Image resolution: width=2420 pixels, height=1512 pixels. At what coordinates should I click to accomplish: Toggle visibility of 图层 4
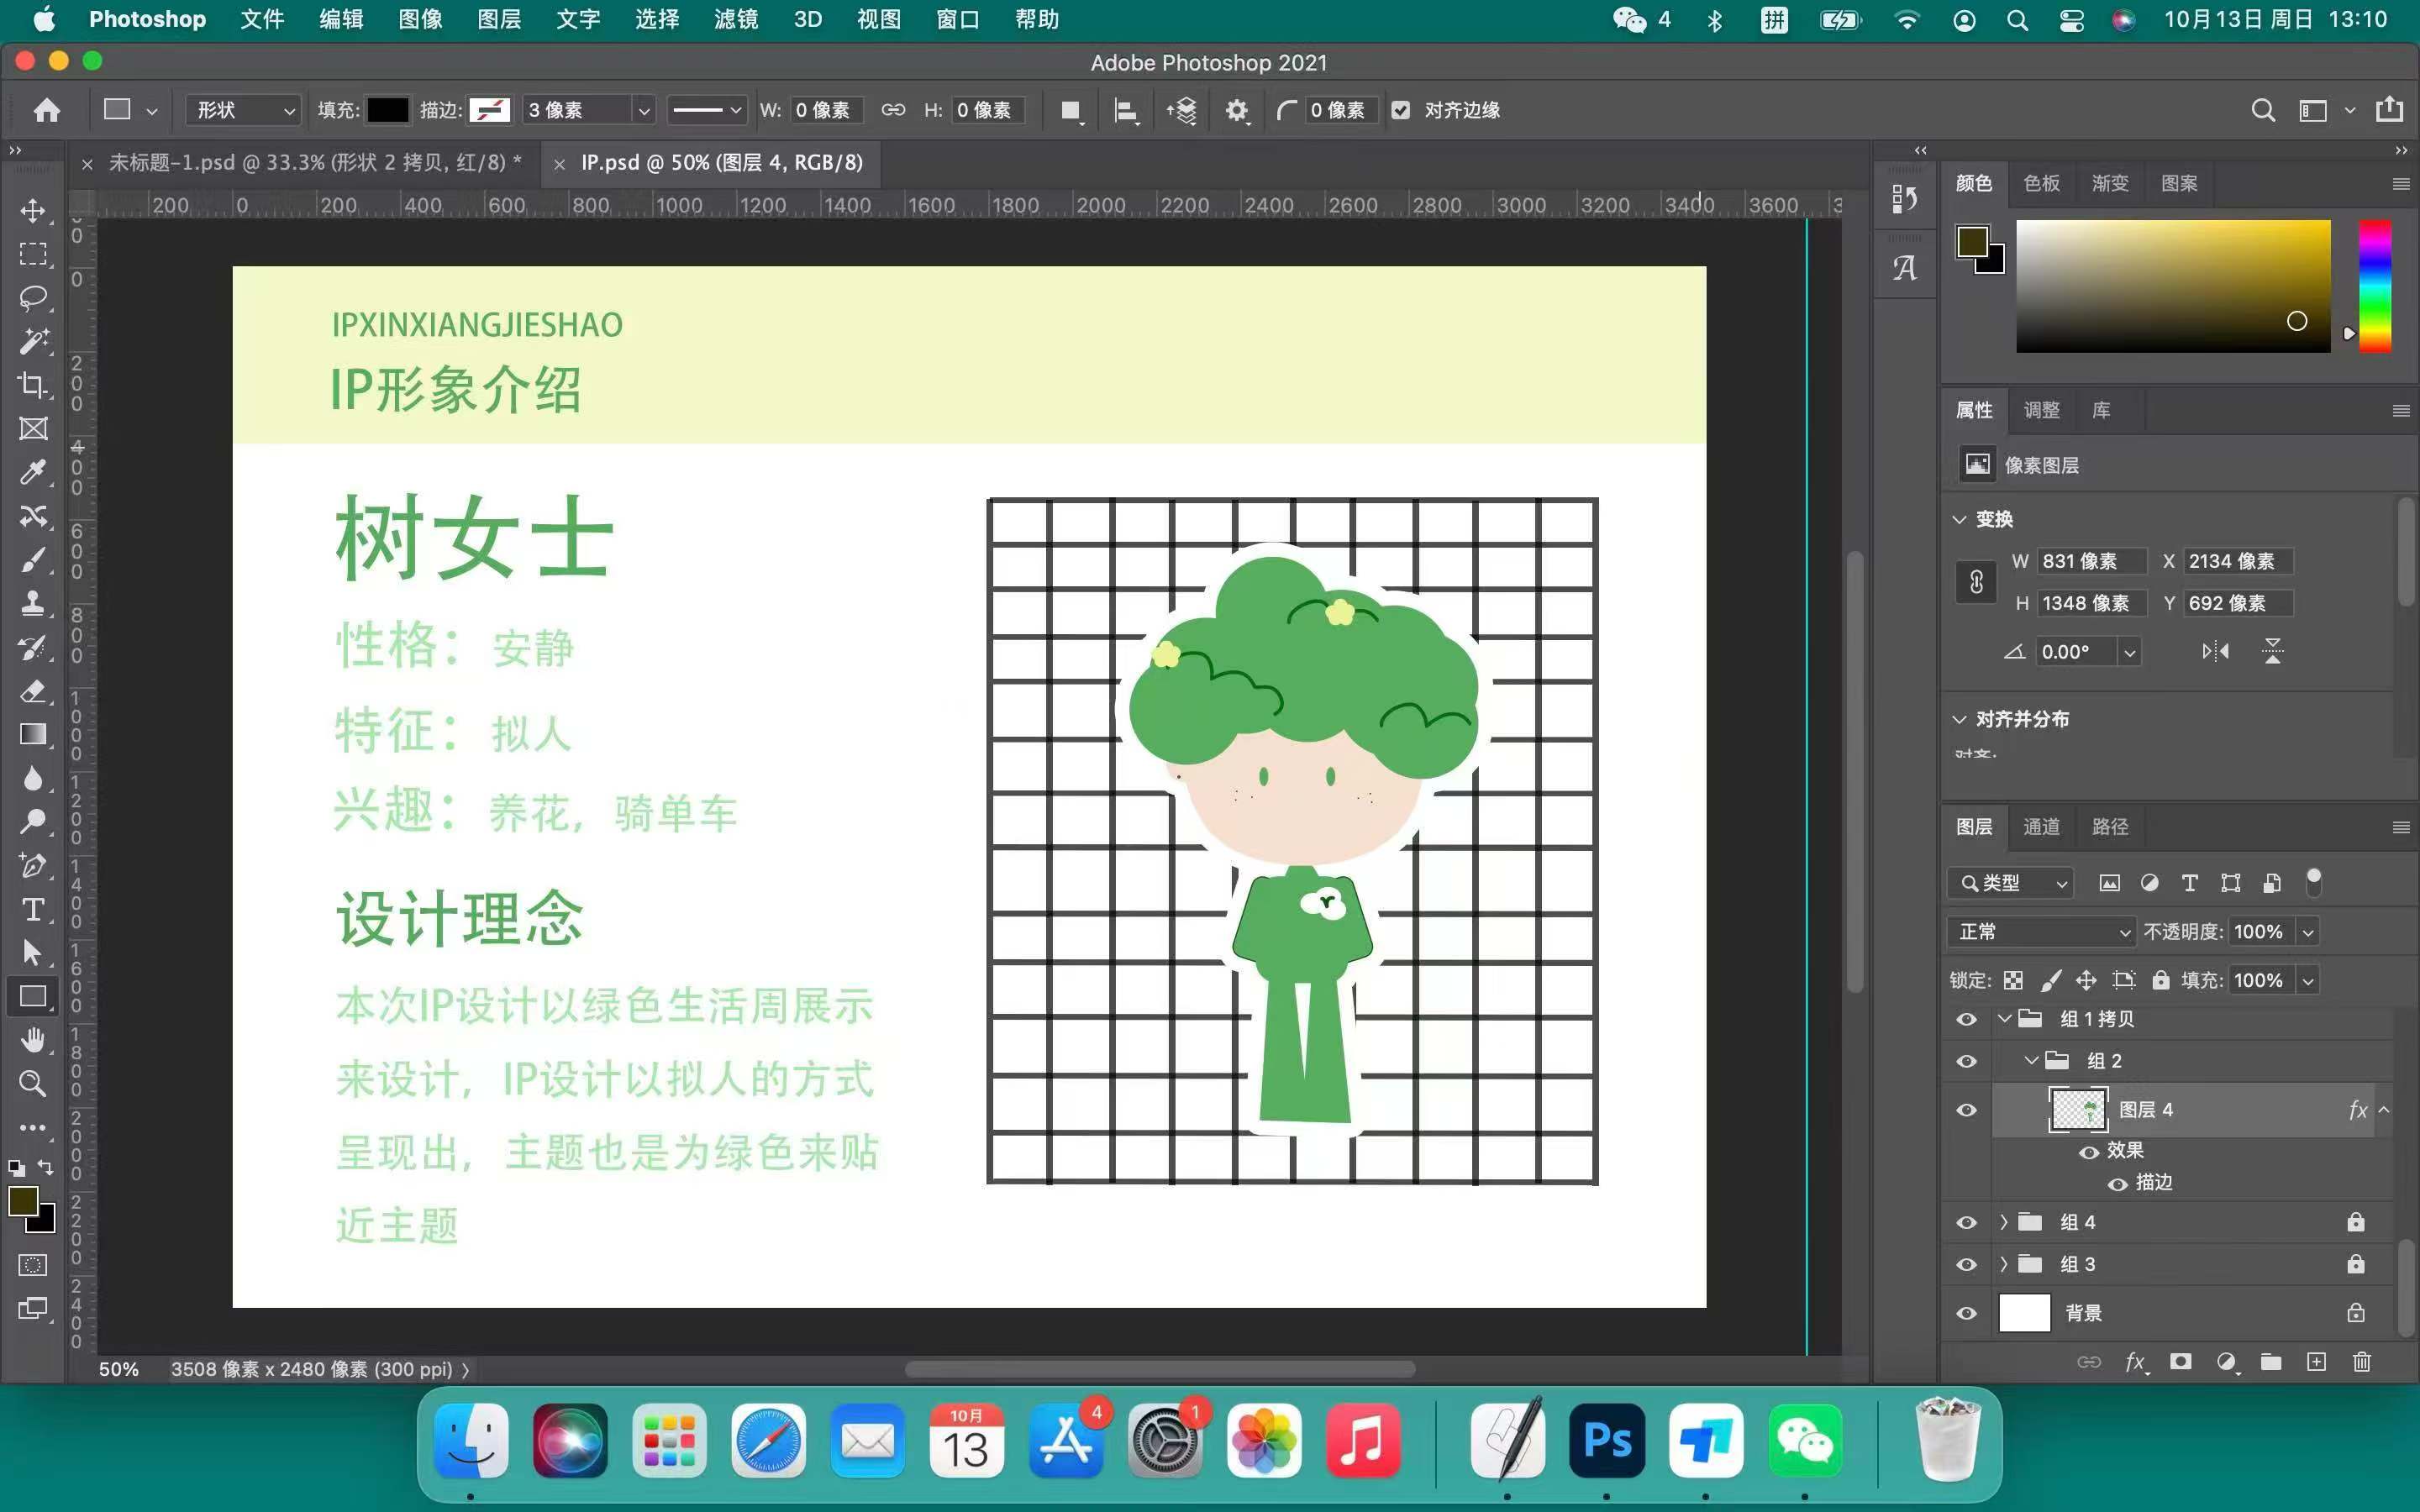click(x=1966, y=1110)
